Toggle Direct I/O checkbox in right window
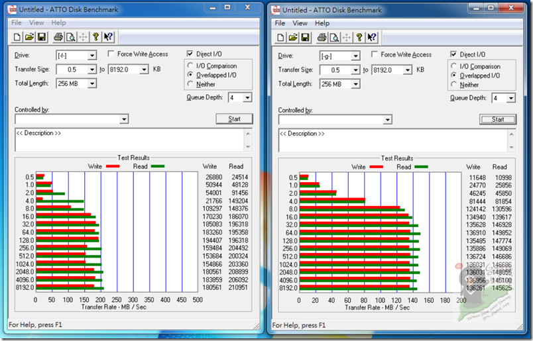Viewport: 533px width, 341px height. click(x=453, y=54)
